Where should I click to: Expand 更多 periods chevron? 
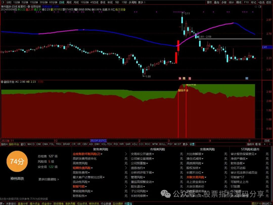click(145, 2)
